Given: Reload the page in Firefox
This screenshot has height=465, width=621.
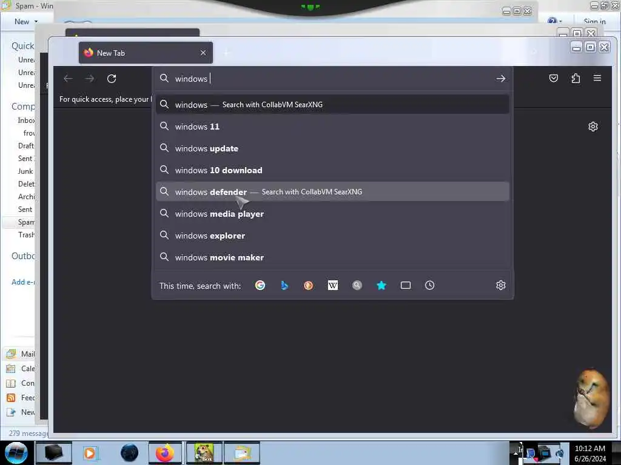Looking at the screenshot, I should tap(112, 79).
